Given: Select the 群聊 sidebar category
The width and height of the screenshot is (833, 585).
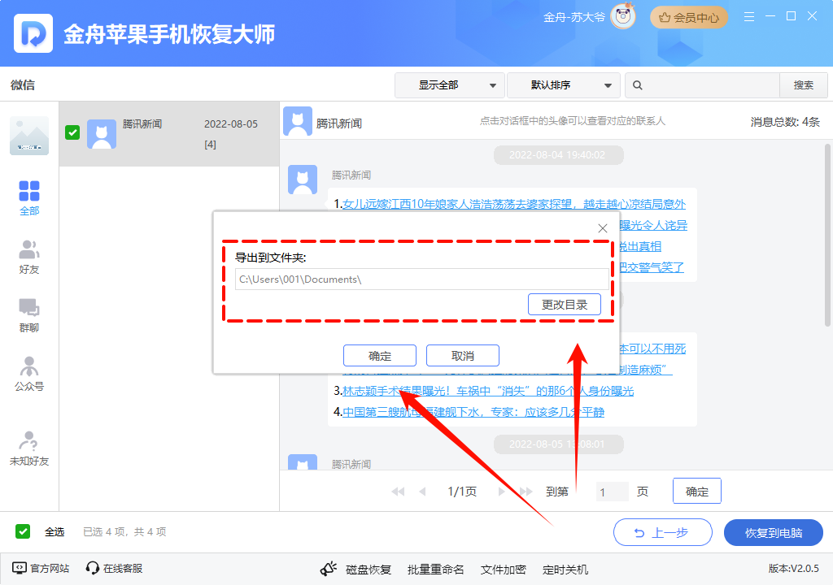Looking at the screenshot, I should 29,315.
